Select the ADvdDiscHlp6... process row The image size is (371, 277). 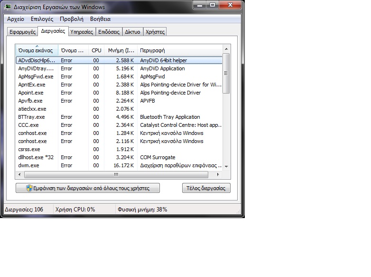(x=119, y=60)
